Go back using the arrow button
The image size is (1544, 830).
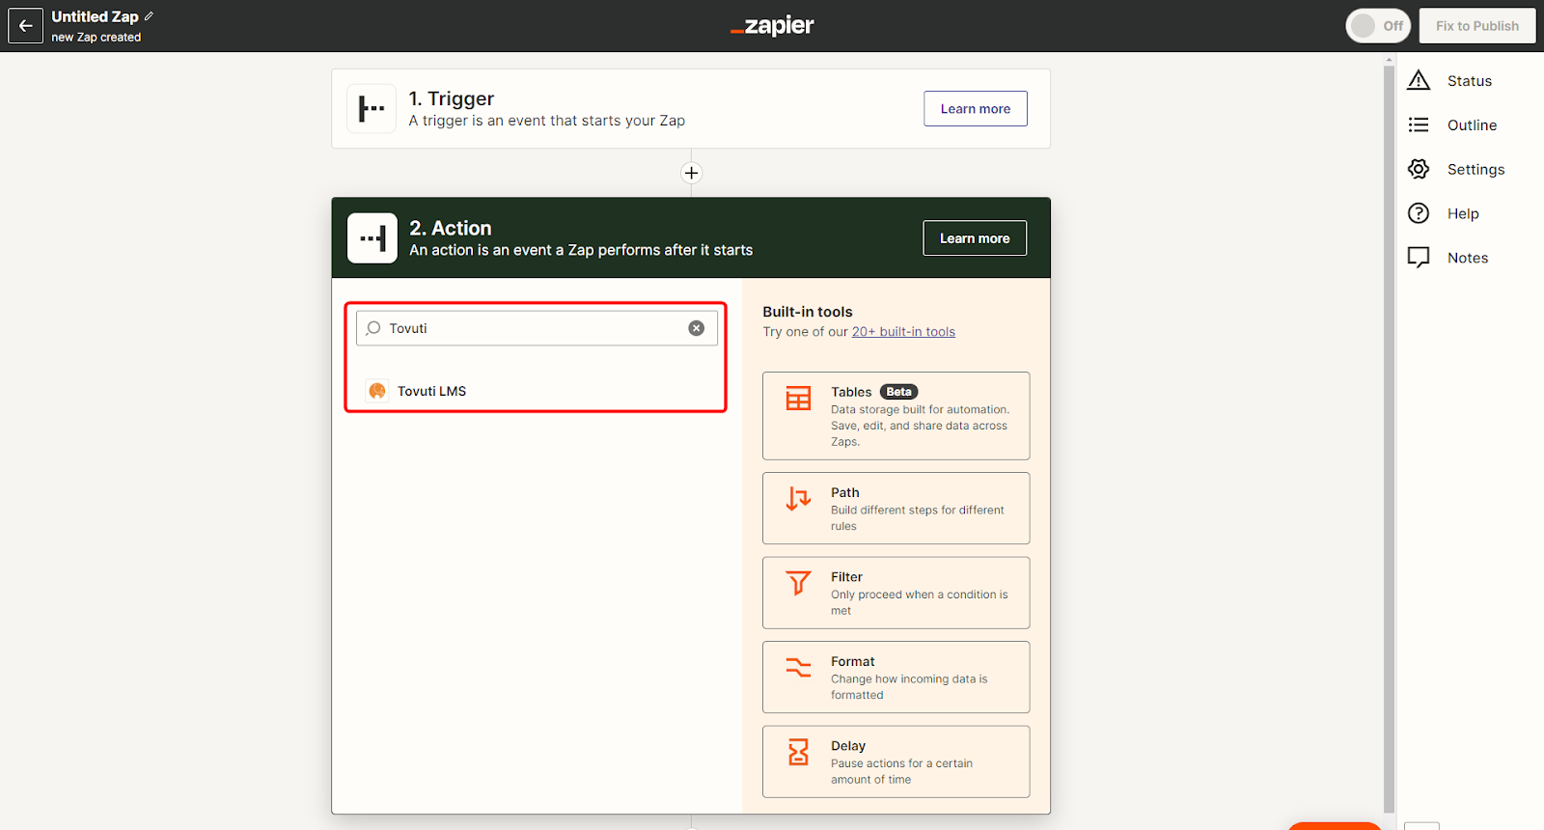tap(25, 26)
